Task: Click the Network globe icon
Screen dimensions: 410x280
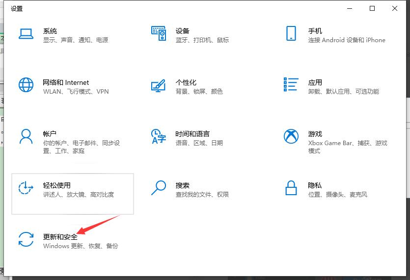Action: pyautogui.click(x=26, y=85)
